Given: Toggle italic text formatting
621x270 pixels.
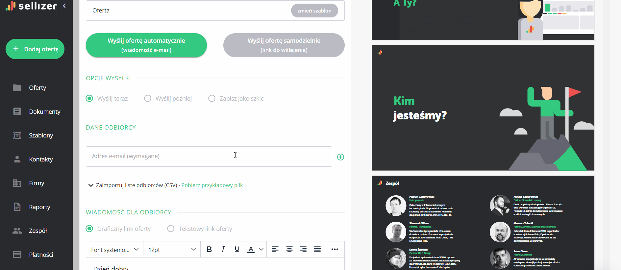Looking at the screenshot, I should point(223,250).
